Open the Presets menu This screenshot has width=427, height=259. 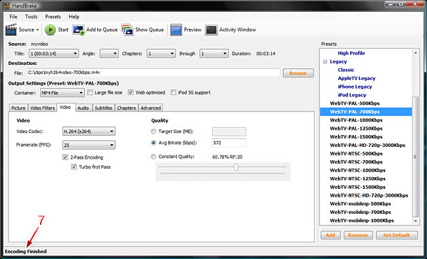pos(53,16)
